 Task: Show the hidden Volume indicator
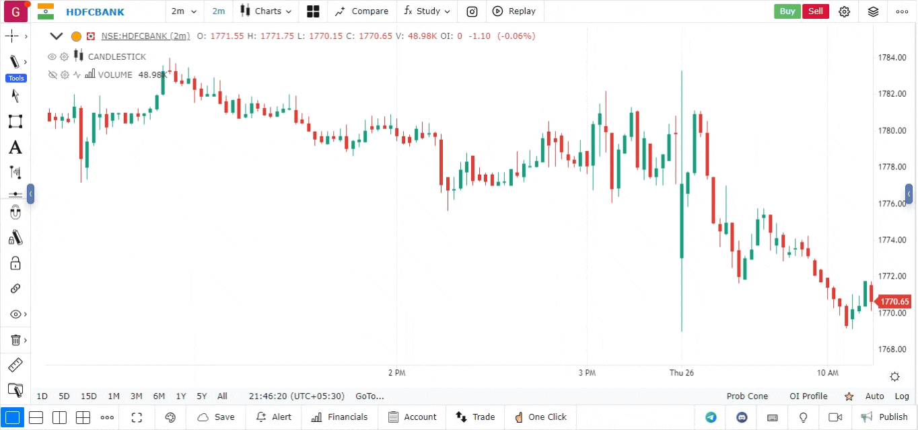52,75
